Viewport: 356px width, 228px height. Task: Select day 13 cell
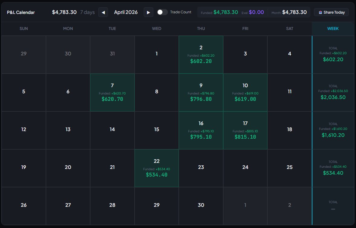[68, 130]
